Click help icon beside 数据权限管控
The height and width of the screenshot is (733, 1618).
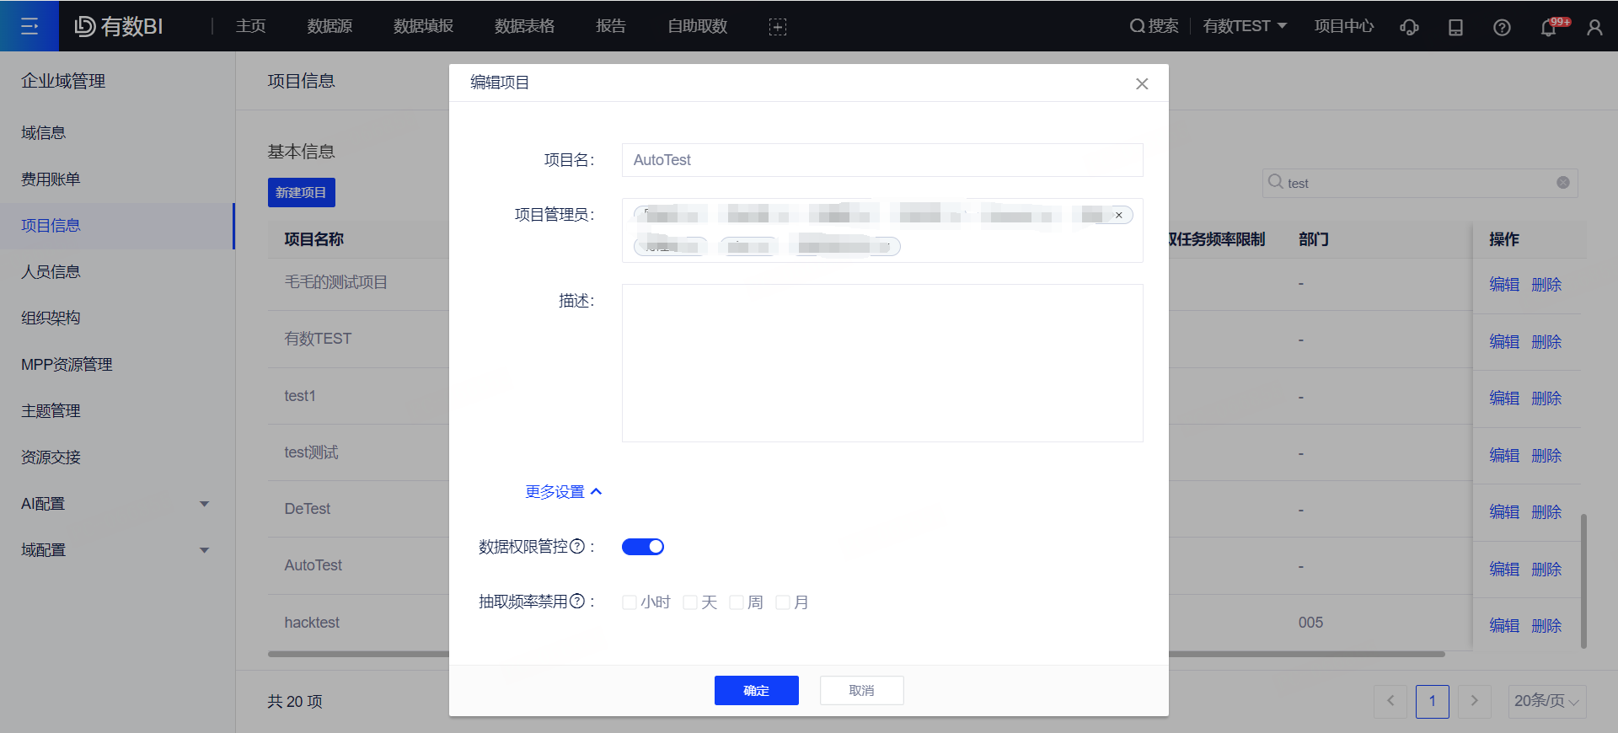577,546
